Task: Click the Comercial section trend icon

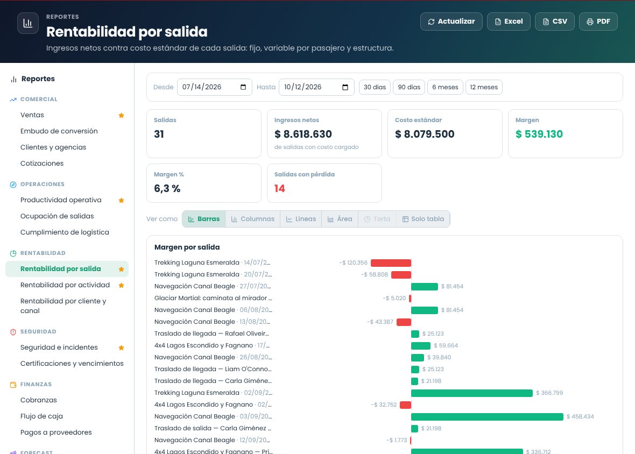Action: coord(13,100)
